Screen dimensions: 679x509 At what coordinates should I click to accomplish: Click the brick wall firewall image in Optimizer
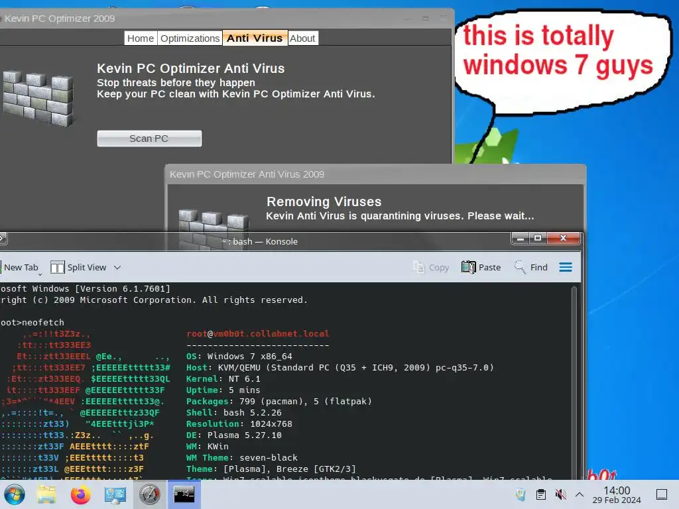pos(38,98)
